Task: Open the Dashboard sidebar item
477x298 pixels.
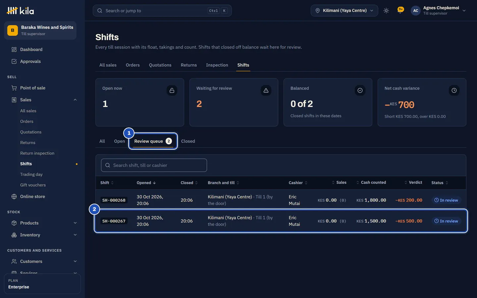Action: pyautogui.click(x=31, y=49)
